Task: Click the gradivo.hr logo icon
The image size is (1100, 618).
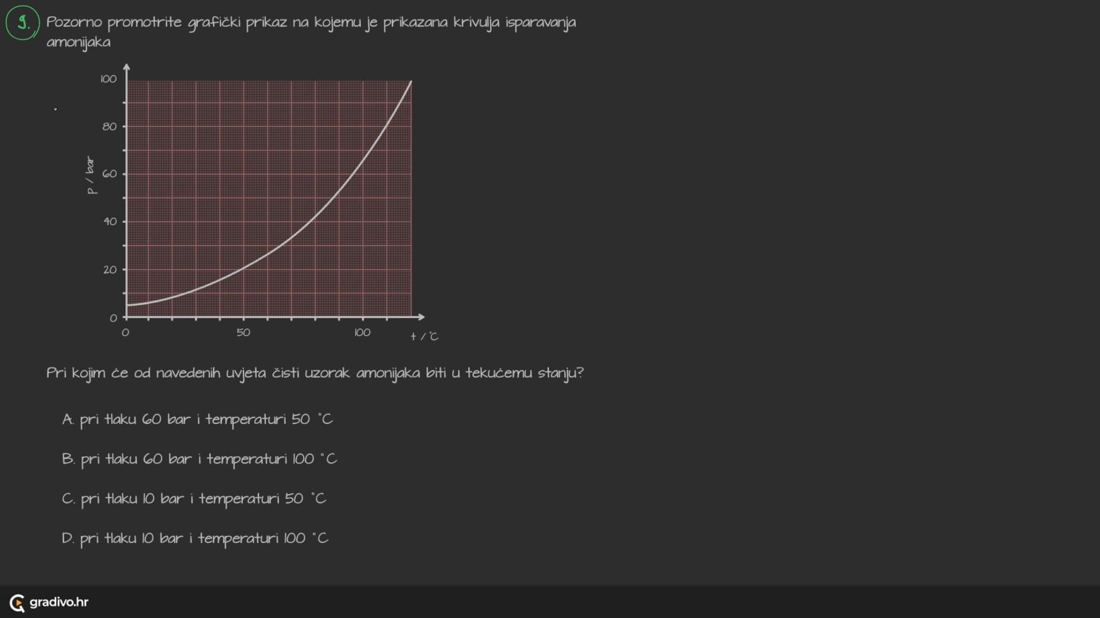Action: click(17, 603)
